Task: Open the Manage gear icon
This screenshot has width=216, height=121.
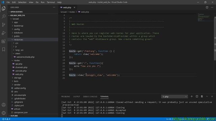Action: click(4, 113)
